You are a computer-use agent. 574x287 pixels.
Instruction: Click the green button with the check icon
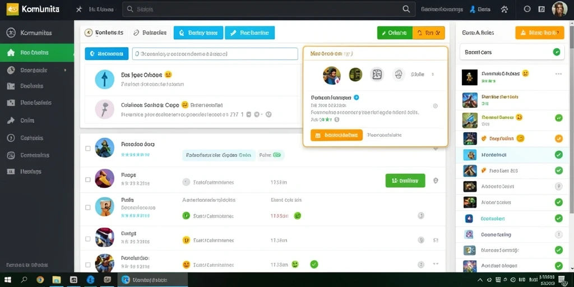[395, 33]
